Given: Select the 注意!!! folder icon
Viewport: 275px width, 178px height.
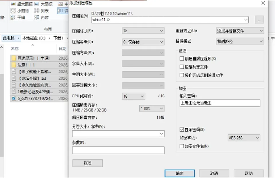Looking at the screenshot, I should pyautogui.click(x=14, y=65).
